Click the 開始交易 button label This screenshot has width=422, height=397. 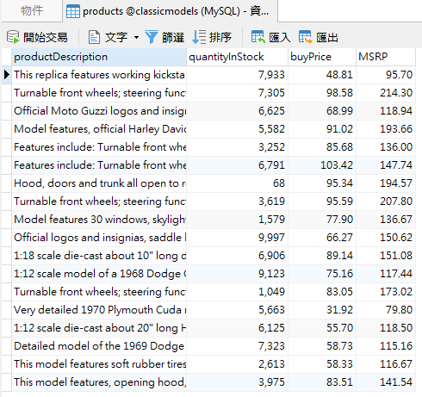46,37
